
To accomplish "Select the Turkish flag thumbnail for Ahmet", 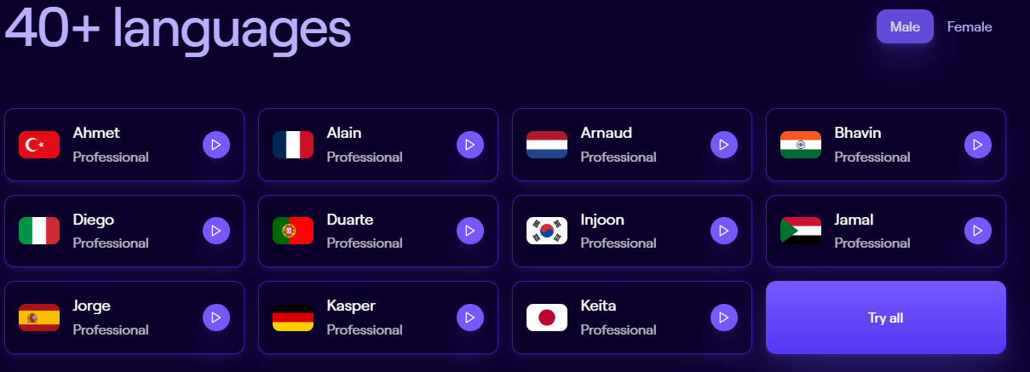I will (x=39, y=145).
